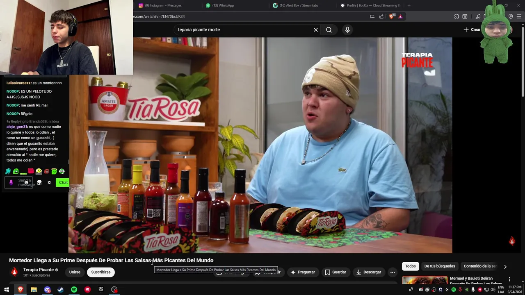Click the search field containing 'teparia picante morte'
The height and width of the screenshot is (295, 525).
[244, 29]
